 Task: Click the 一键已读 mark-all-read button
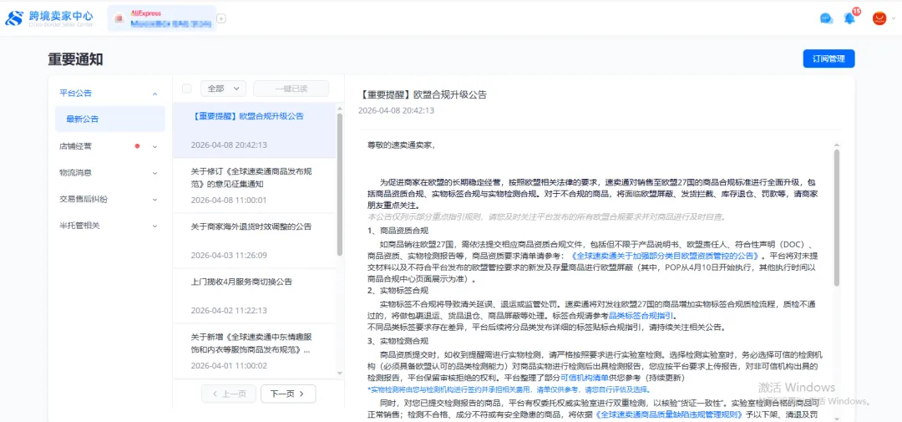[x=291, y=89]
